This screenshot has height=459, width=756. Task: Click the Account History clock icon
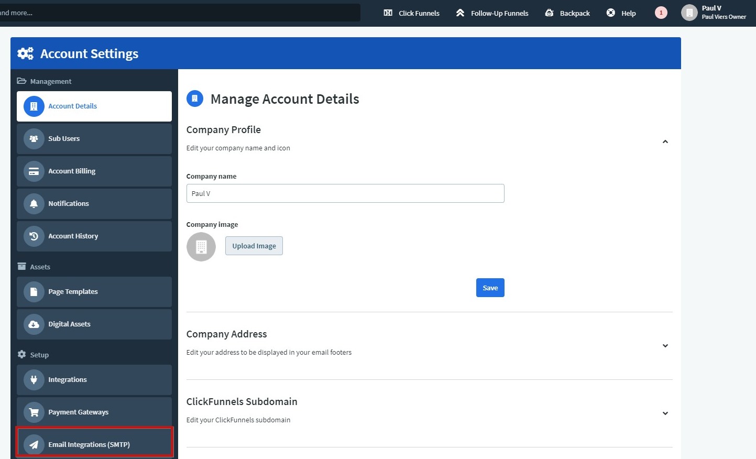[x=34, y=236]
